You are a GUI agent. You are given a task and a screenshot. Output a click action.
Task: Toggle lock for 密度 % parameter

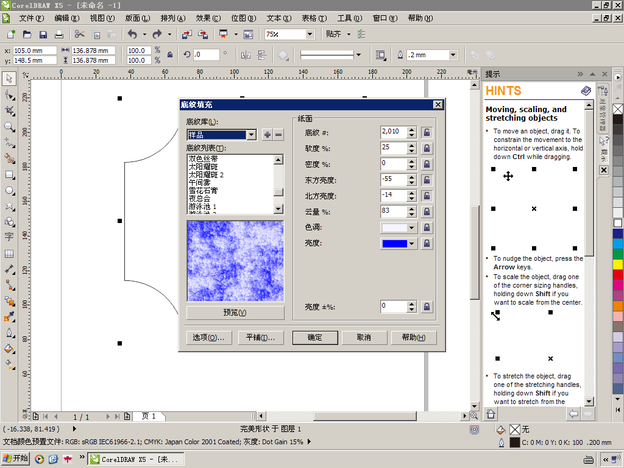[x=427, y=164]
